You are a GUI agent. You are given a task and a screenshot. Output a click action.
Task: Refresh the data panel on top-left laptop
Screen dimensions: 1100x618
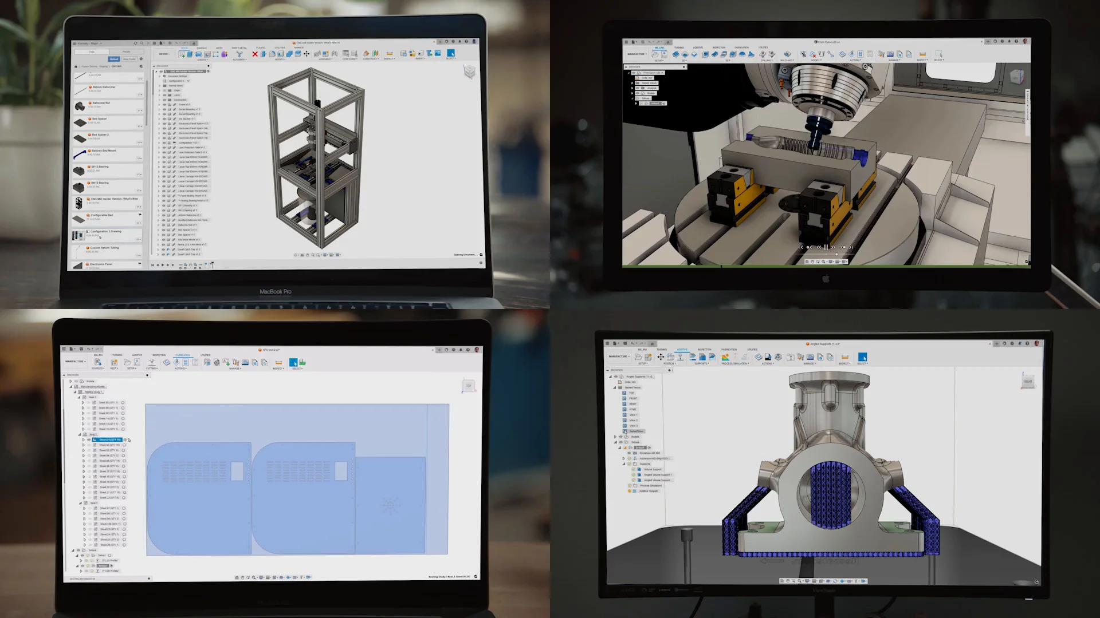135,43
